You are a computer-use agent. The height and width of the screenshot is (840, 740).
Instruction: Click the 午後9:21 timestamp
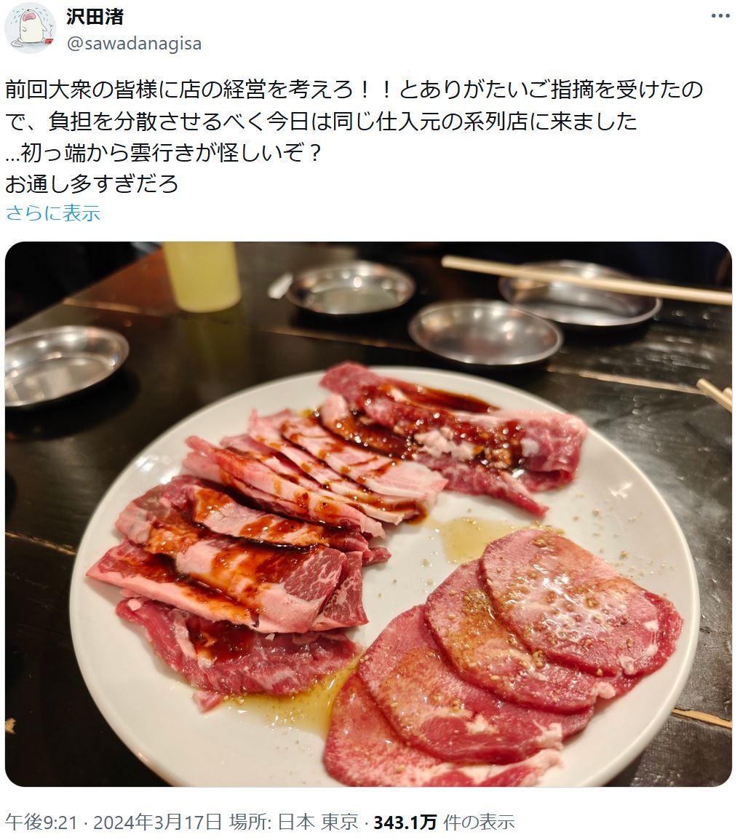coord(41,821)
